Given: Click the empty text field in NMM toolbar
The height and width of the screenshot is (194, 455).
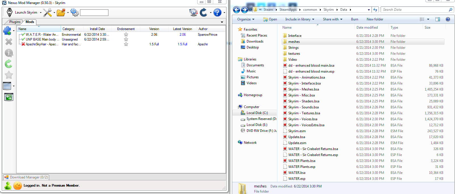Looking at the screenshot, I should 94,12.
